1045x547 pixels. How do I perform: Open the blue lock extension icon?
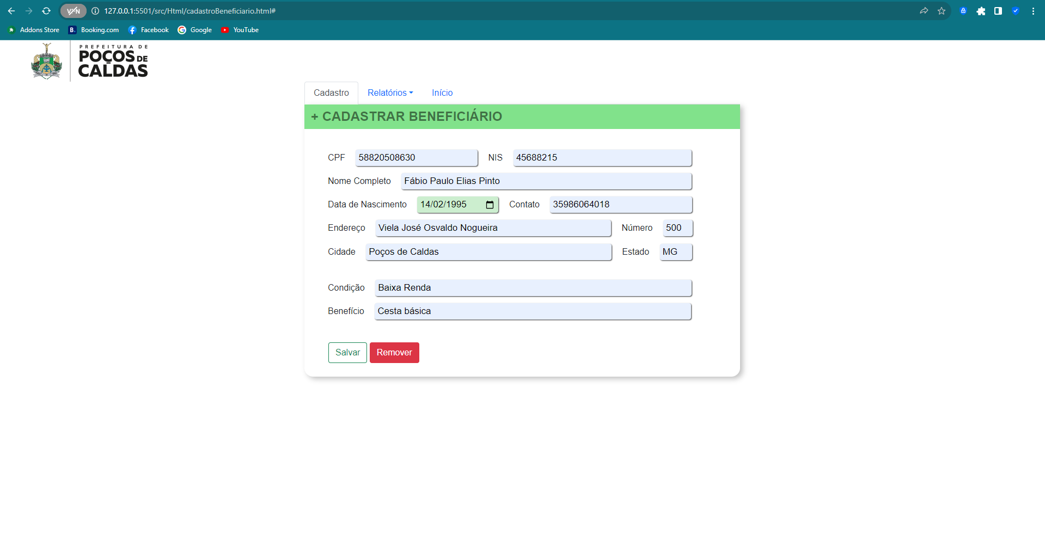963,11
